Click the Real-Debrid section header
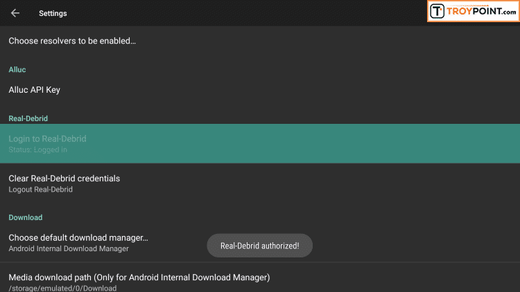The height and width of the screenshot is (292, 520). coord(28,118)
